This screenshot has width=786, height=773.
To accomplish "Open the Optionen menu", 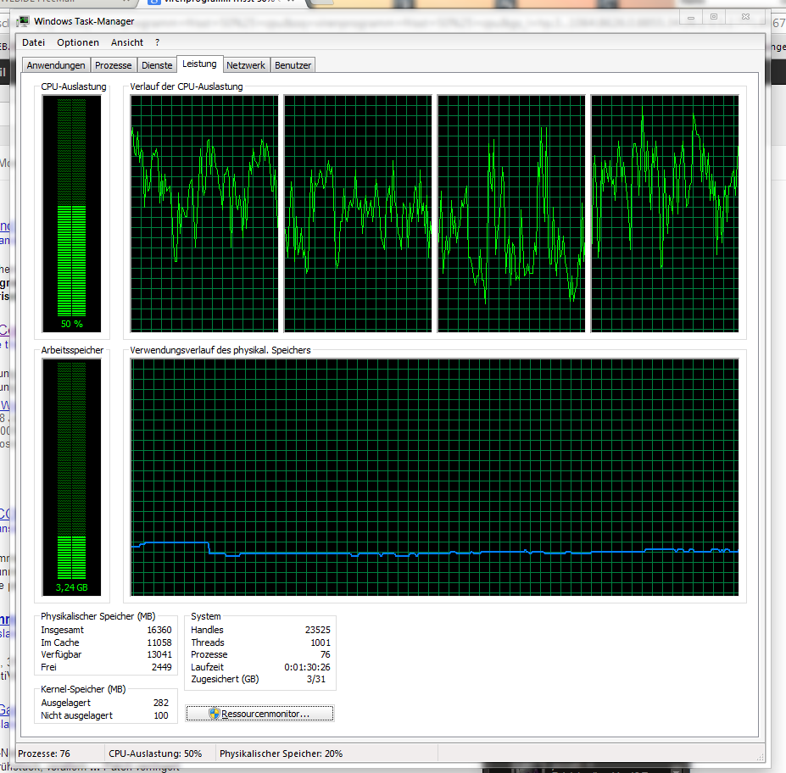I will [x=78, y=42].
